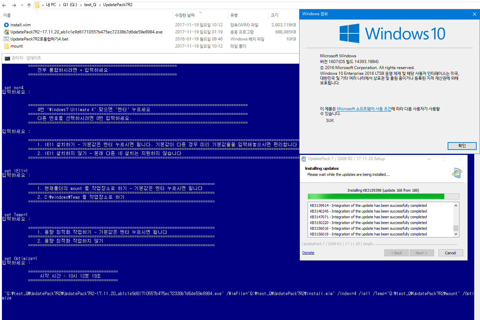480x320 pixels.
Task: Select the KB3139914 log entry
Action: coord(368,205)
